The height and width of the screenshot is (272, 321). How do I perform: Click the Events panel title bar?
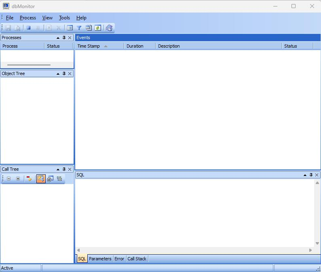coord(198,38)
